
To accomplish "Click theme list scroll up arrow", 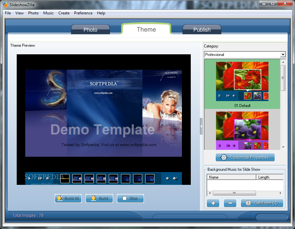I will coord(283,62).
